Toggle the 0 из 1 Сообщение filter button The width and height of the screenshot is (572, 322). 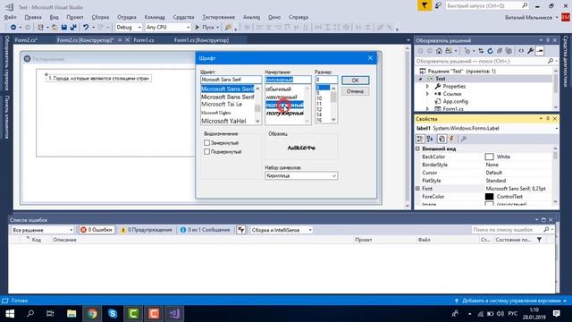[205, 230]
